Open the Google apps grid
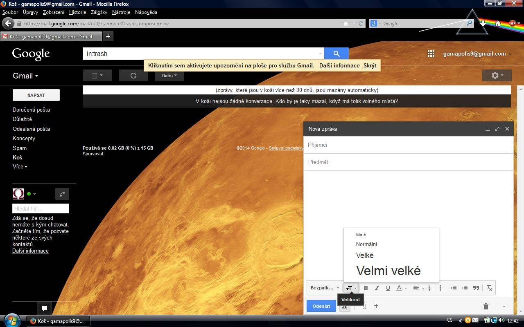Screen dimensions: 524x327 click(431, 54)
